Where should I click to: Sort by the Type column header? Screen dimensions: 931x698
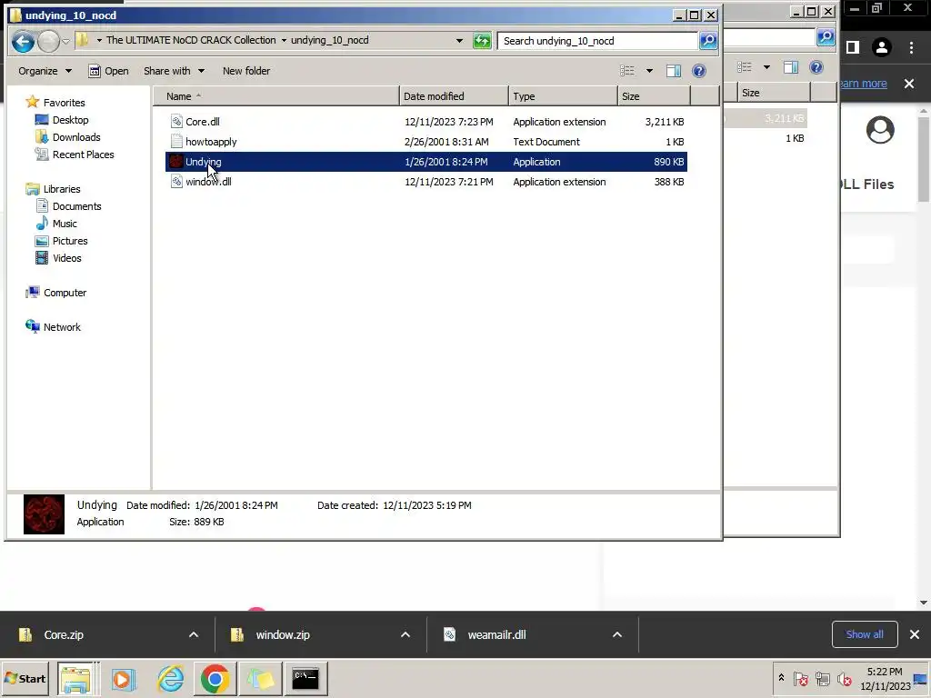563,96
